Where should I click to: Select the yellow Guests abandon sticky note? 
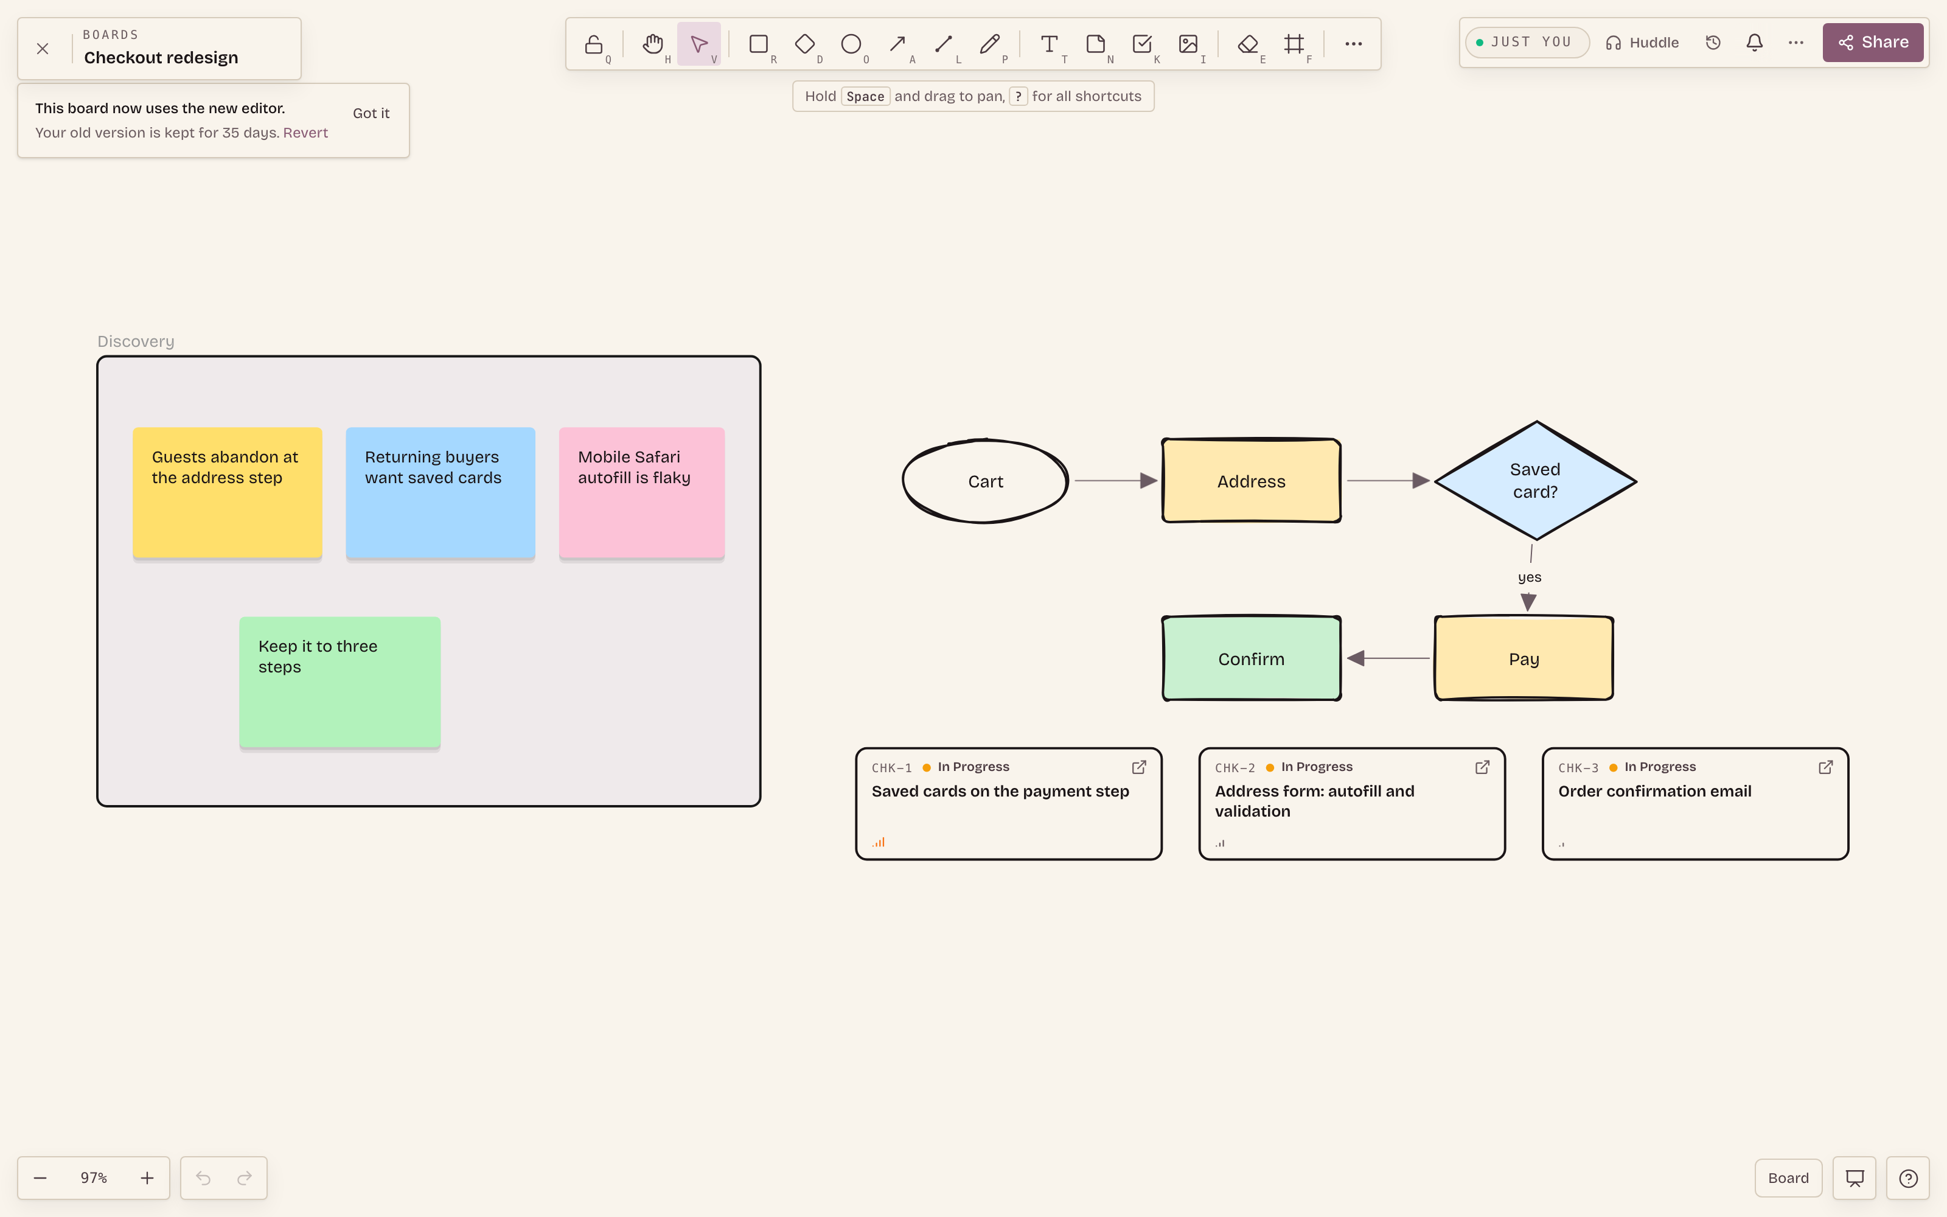pos(228,493)
